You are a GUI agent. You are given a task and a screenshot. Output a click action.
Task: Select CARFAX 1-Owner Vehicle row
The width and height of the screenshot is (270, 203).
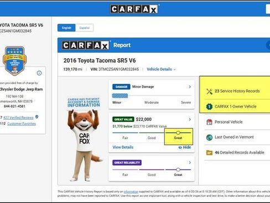(236, 106)
